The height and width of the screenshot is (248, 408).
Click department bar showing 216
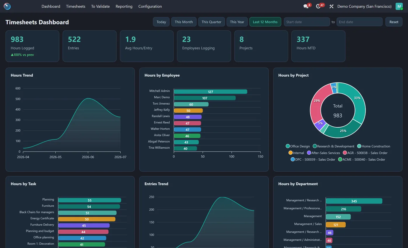[x=344, y=209]
